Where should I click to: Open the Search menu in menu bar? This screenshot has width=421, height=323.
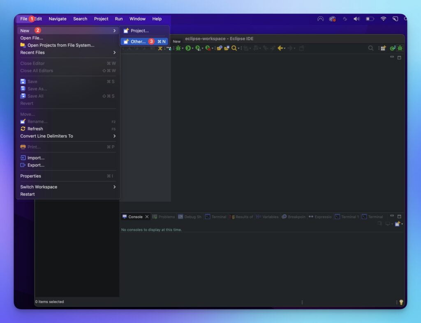(80, 19)
